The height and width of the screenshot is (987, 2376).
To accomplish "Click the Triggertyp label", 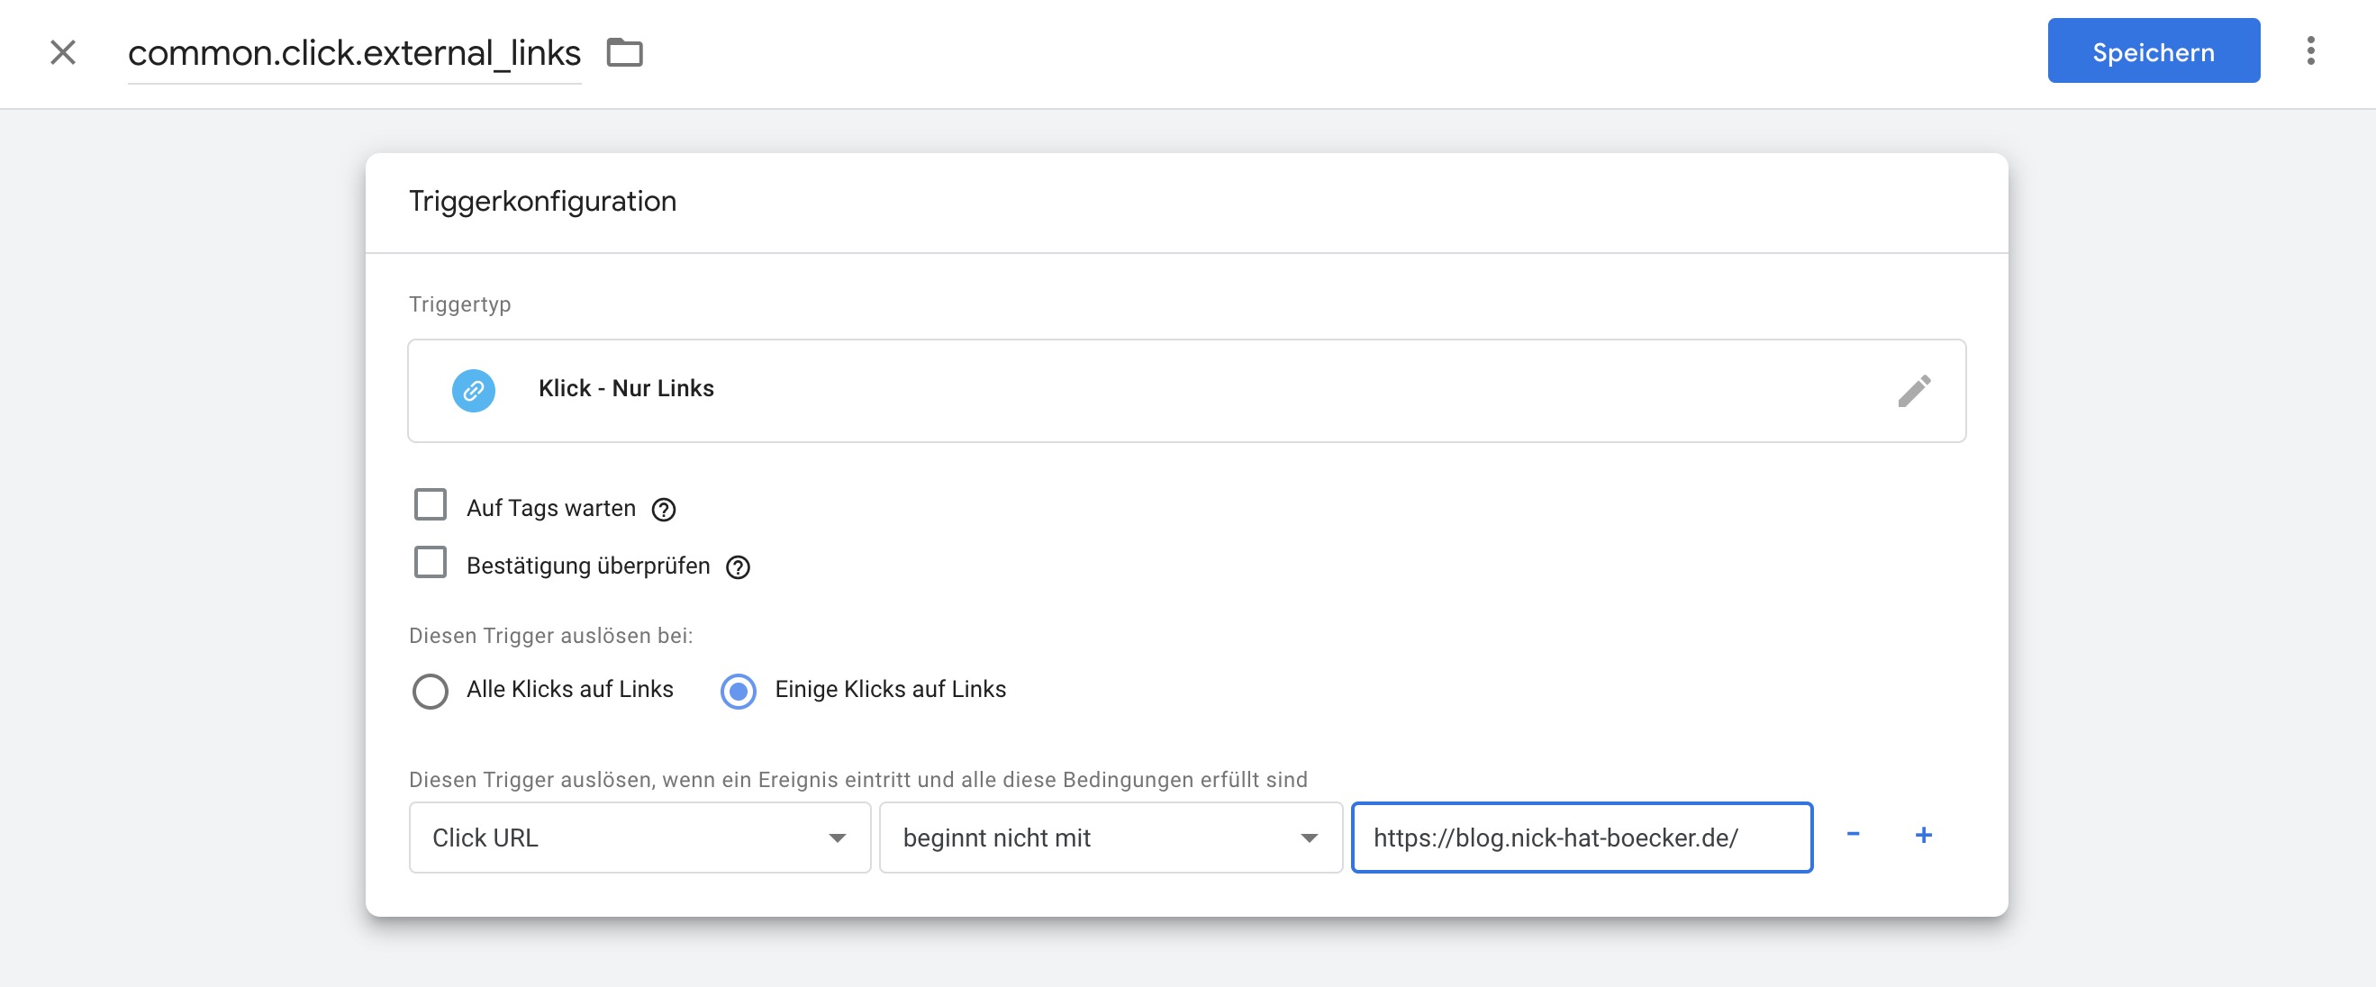I will [459, 304].
